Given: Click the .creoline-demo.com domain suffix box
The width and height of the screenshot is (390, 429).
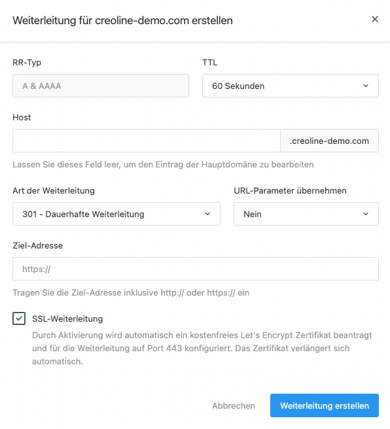Looking at the screenshot, I should (330, 141).
